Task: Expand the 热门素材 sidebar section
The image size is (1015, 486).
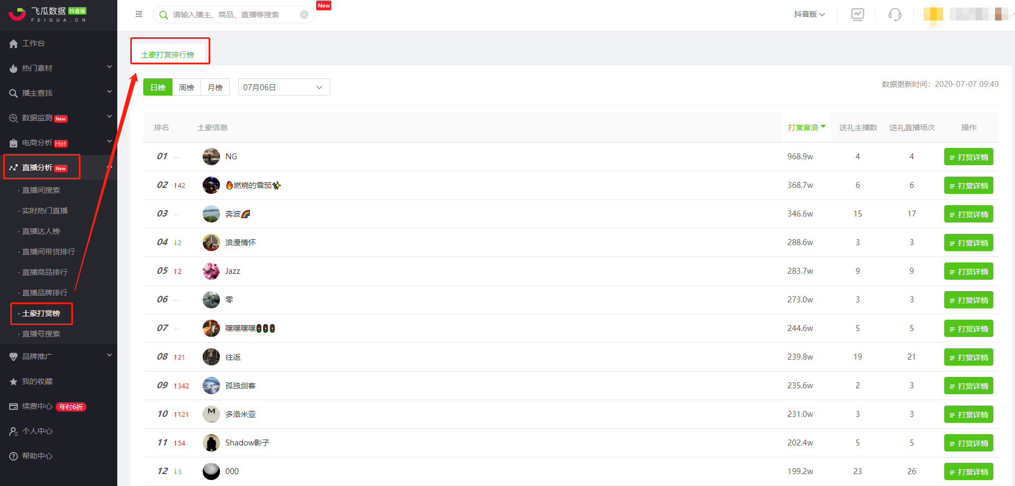Action: click(58, 68)
